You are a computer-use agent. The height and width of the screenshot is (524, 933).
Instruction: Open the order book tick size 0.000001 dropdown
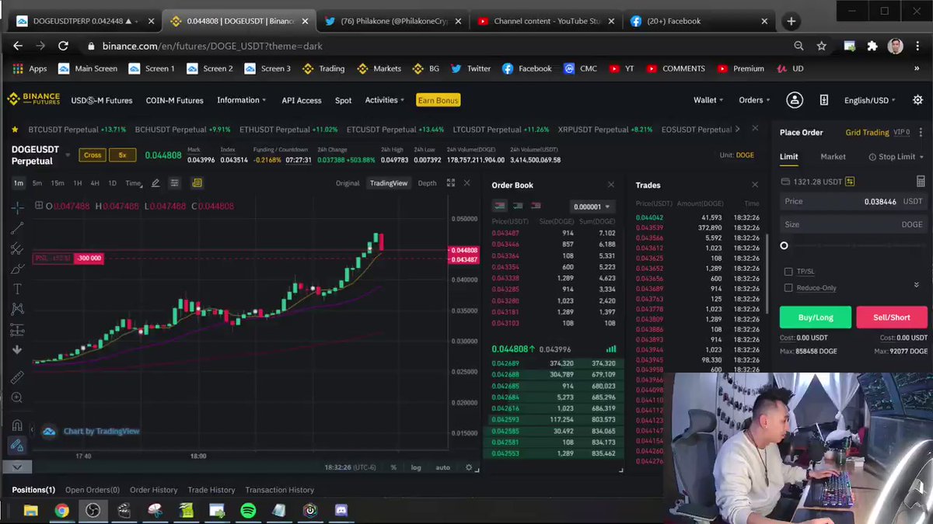click(x=593, y=206)
